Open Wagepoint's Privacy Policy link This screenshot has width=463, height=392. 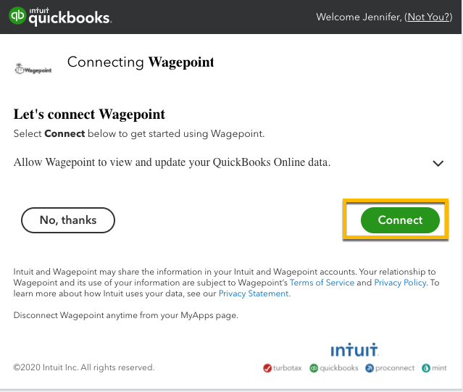coord(400,283)
